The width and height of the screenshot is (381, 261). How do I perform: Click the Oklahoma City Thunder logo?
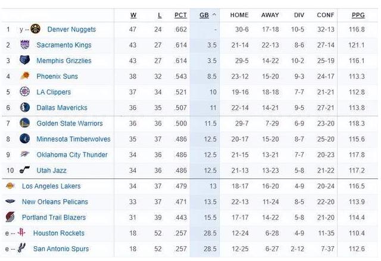(24, 155)
